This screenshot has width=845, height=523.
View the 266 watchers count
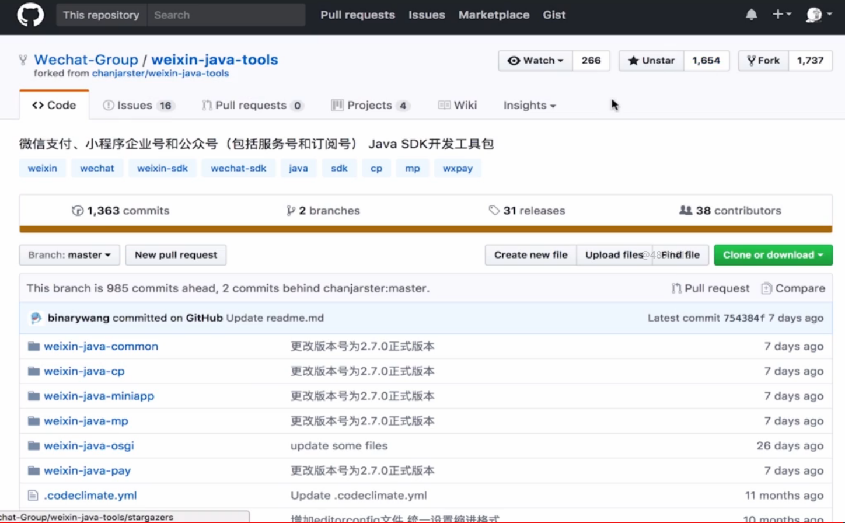tap(591, 61)
